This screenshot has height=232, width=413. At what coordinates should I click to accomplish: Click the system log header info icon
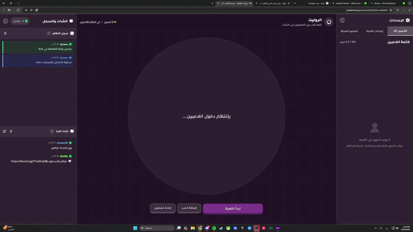(x=72, y=33)
